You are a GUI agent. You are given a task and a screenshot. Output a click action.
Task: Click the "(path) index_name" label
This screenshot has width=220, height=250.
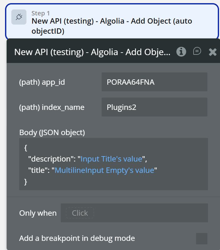[52, 107]
